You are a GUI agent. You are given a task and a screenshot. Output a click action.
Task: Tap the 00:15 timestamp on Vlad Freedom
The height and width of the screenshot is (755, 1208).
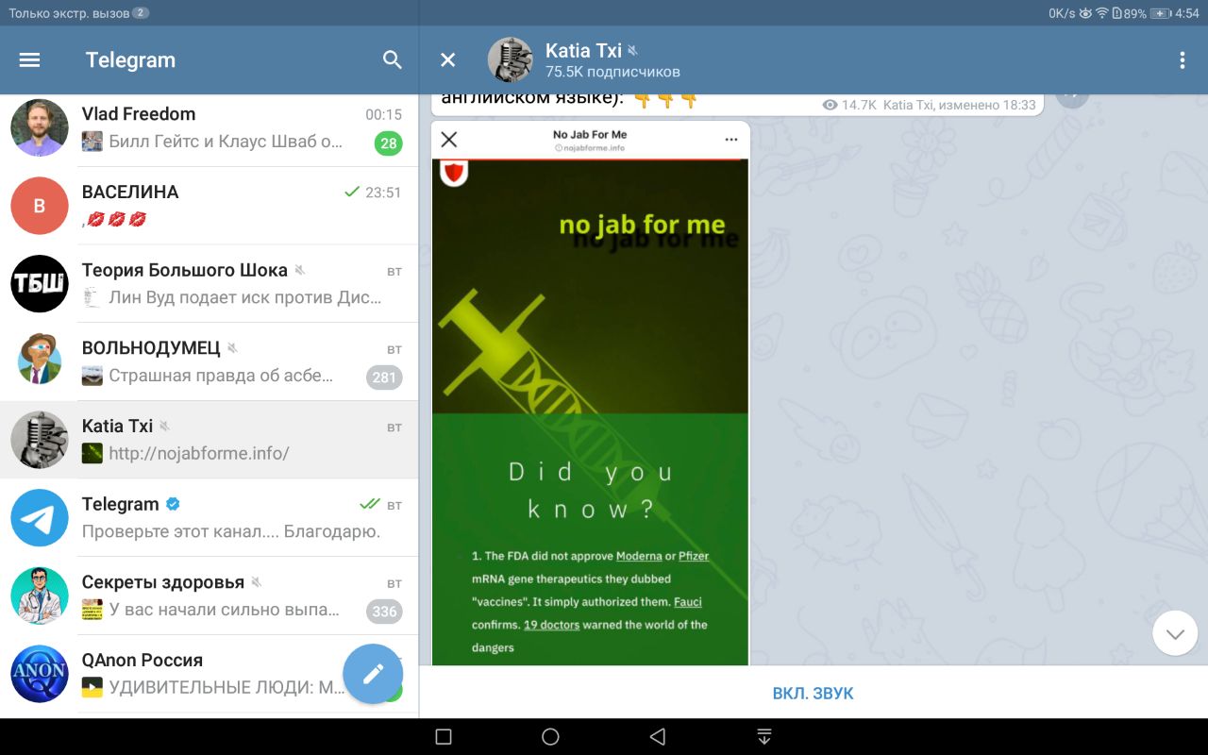384,115
